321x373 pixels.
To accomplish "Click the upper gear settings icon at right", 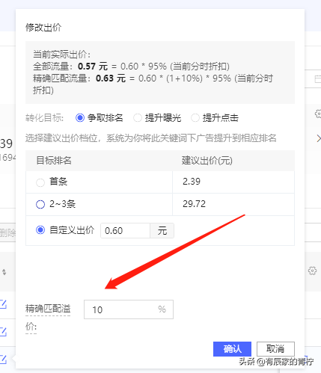I will [x=318, y=114].
